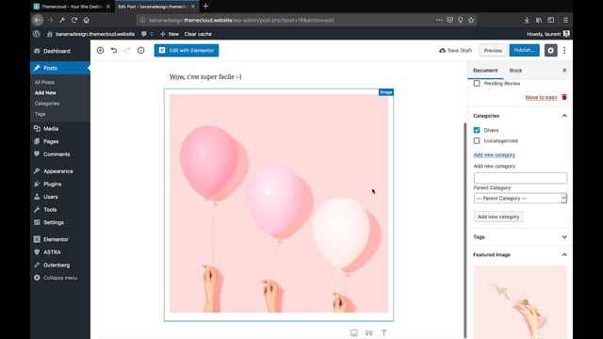Click the WordPress logo in admin bar
Viewport: 603px width, 339px height.
pos(37,34)
